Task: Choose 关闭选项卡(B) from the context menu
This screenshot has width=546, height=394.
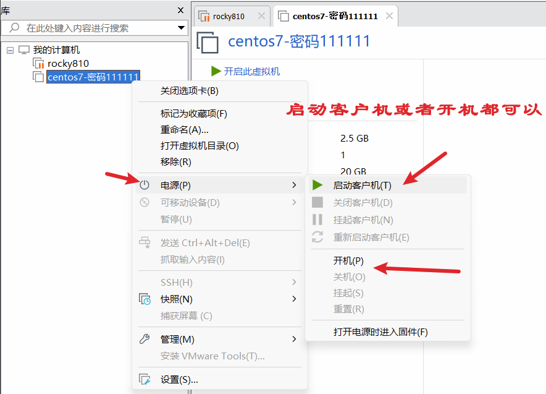Action: [189, 91]
